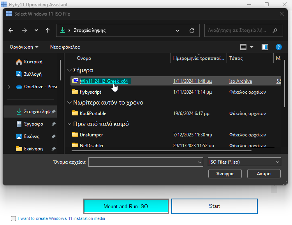Open the view options dropdown arrow
This screenshot has height=225, width=292.
[252, 47]
